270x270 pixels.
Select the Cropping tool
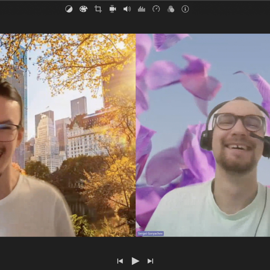(98, 9)
